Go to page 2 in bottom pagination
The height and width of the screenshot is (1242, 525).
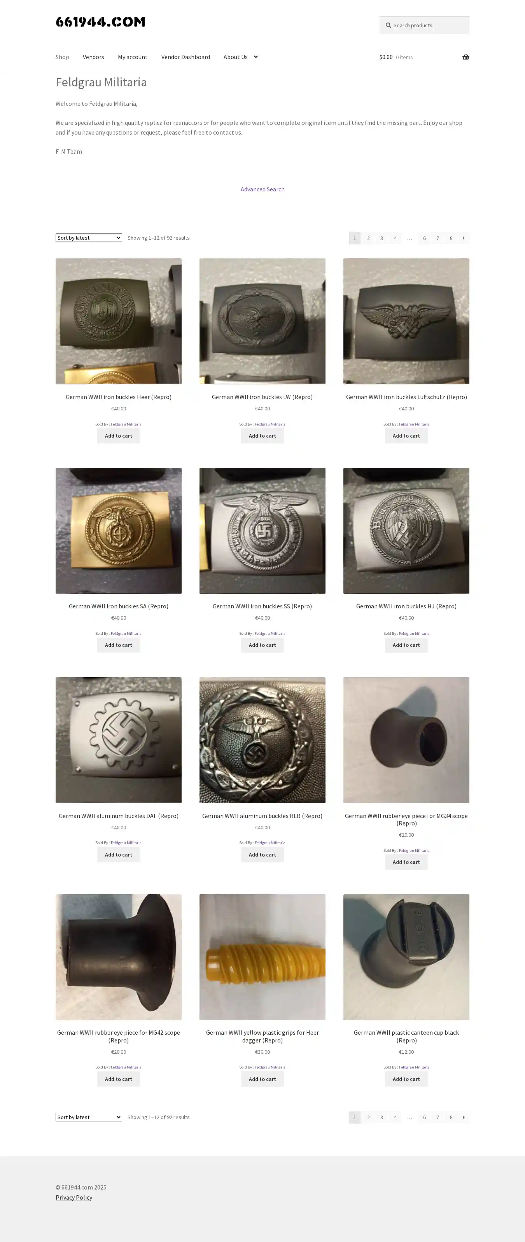368,1117
